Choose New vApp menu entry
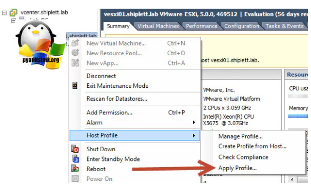Screen dimensions: 311x187 [x=135, y=63]
